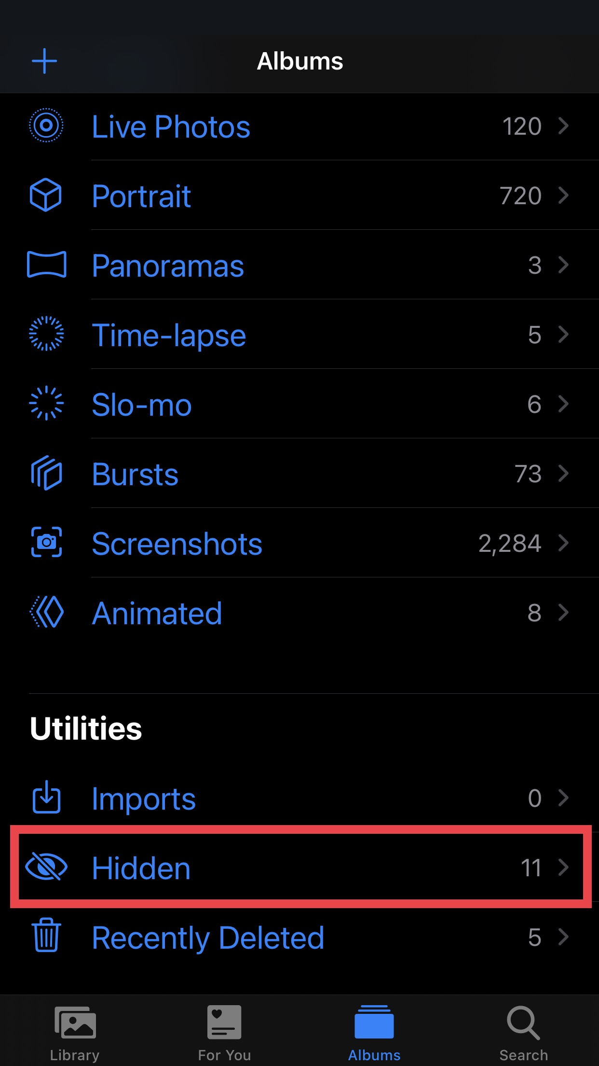Tap the Time-lapse dotted circle icon
This screenshot has width=599, height=1066.
[x=46, y=334]
